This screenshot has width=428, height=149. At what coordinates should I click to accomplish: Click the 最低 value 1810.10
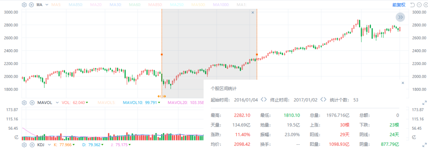click(x=292, y=115)
